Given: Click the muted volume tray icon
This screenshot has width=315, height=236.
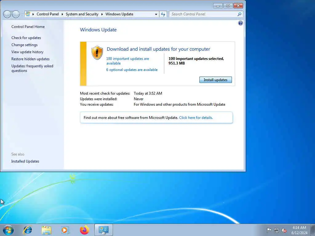Looking at the screenshot, I should tap(284, 230).
